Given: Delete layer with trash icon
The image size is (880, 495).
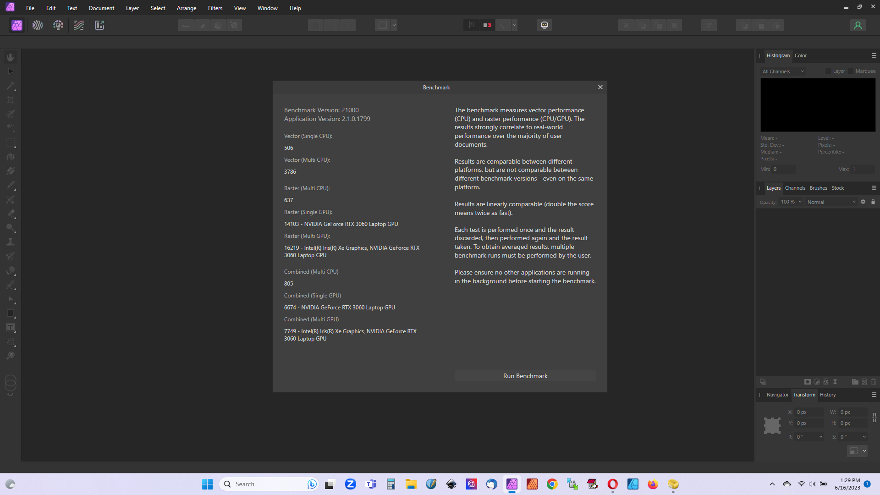Looking at the screenshot, I should 874,382.
